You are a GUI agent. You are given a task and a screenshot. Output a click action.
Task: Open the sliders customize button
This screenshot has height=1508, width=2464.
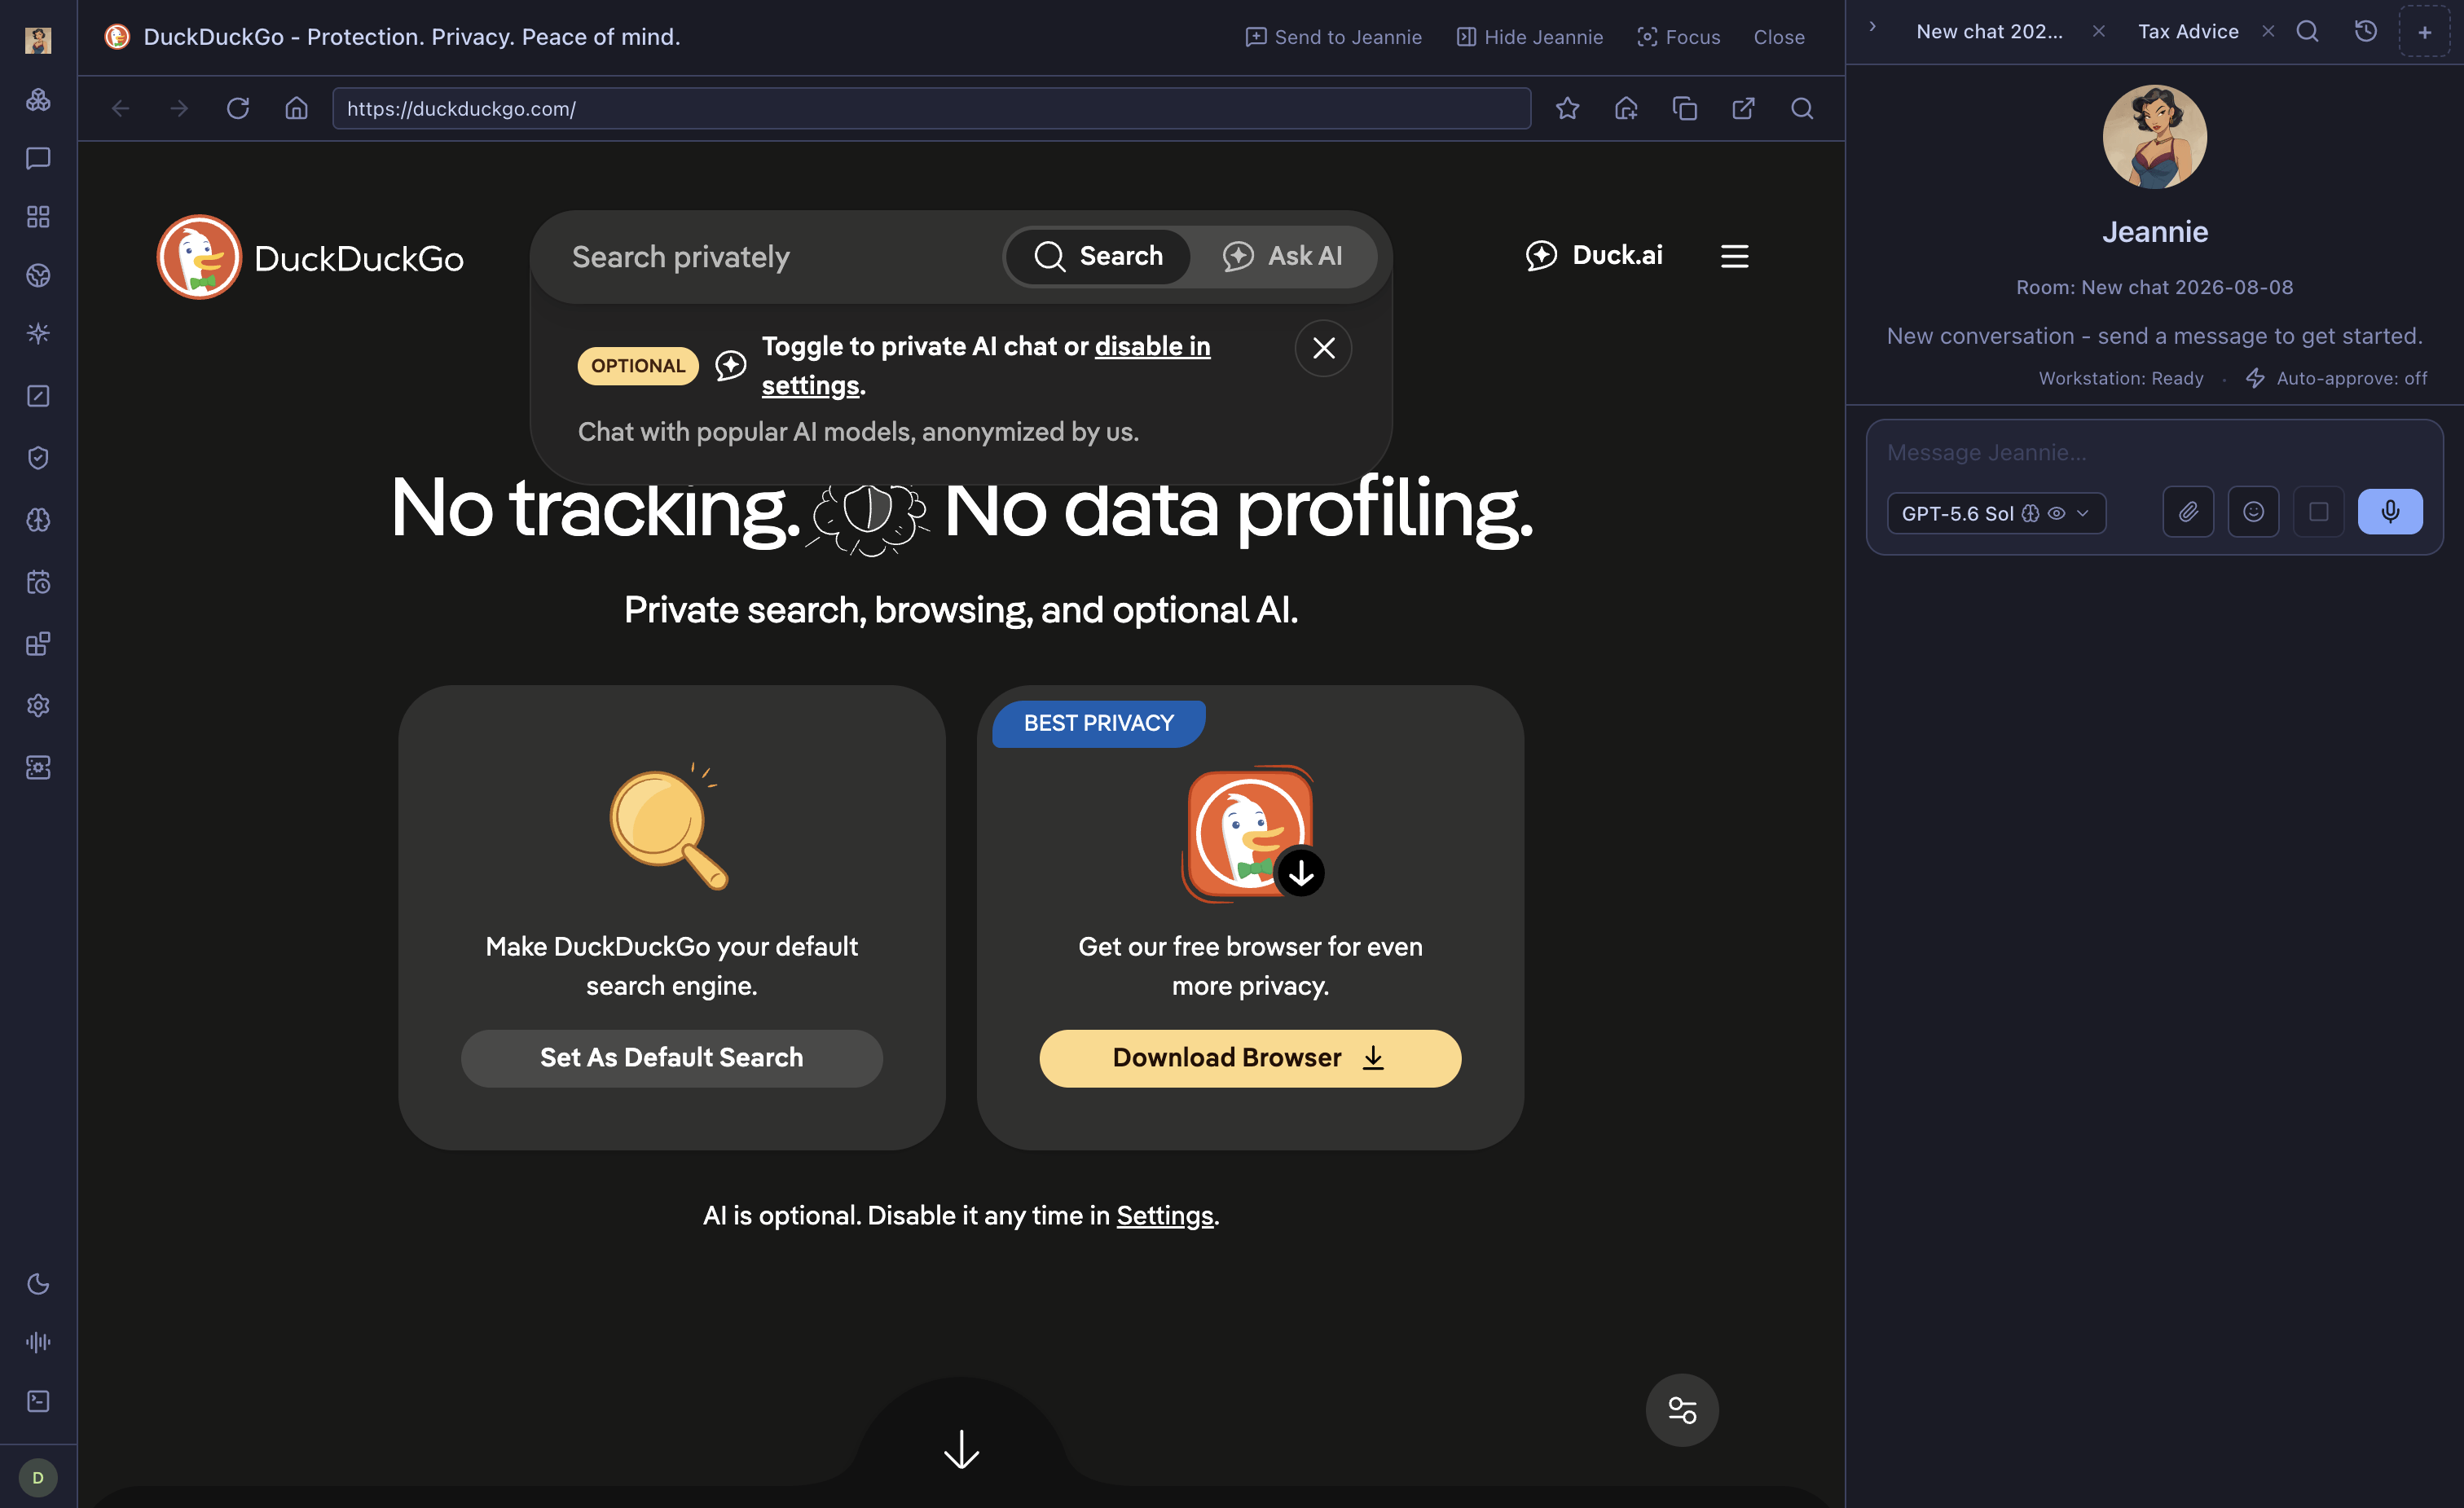(x=1682, y=1410)
